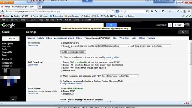Open search engine selector dropdown arrow
The width and height of the screenshot is (192, 108).
click(x=119, y=11)
